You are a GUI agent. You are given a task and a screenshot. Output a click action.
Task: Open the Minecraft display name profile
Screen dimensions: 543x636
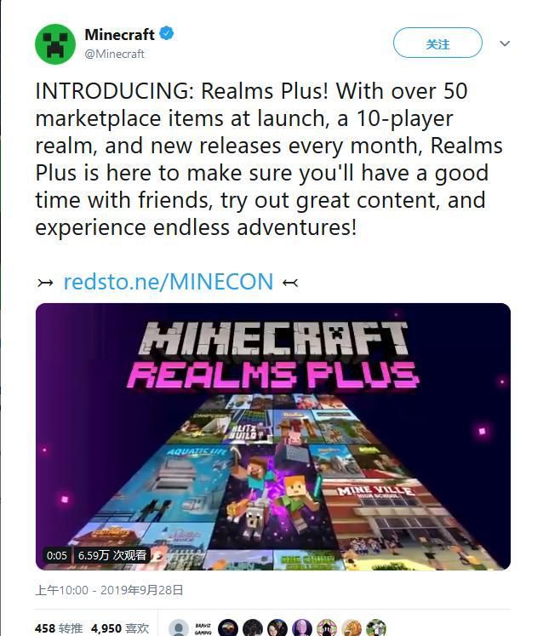click(120, 34)
